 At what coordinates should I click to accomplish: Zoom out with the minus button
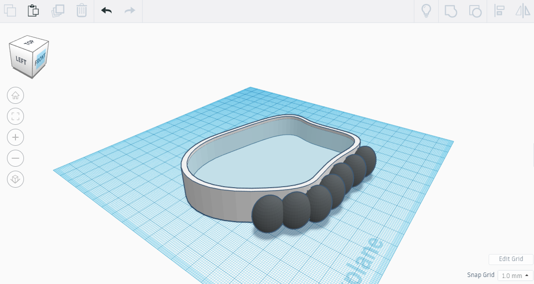click(x=15, y=158)
